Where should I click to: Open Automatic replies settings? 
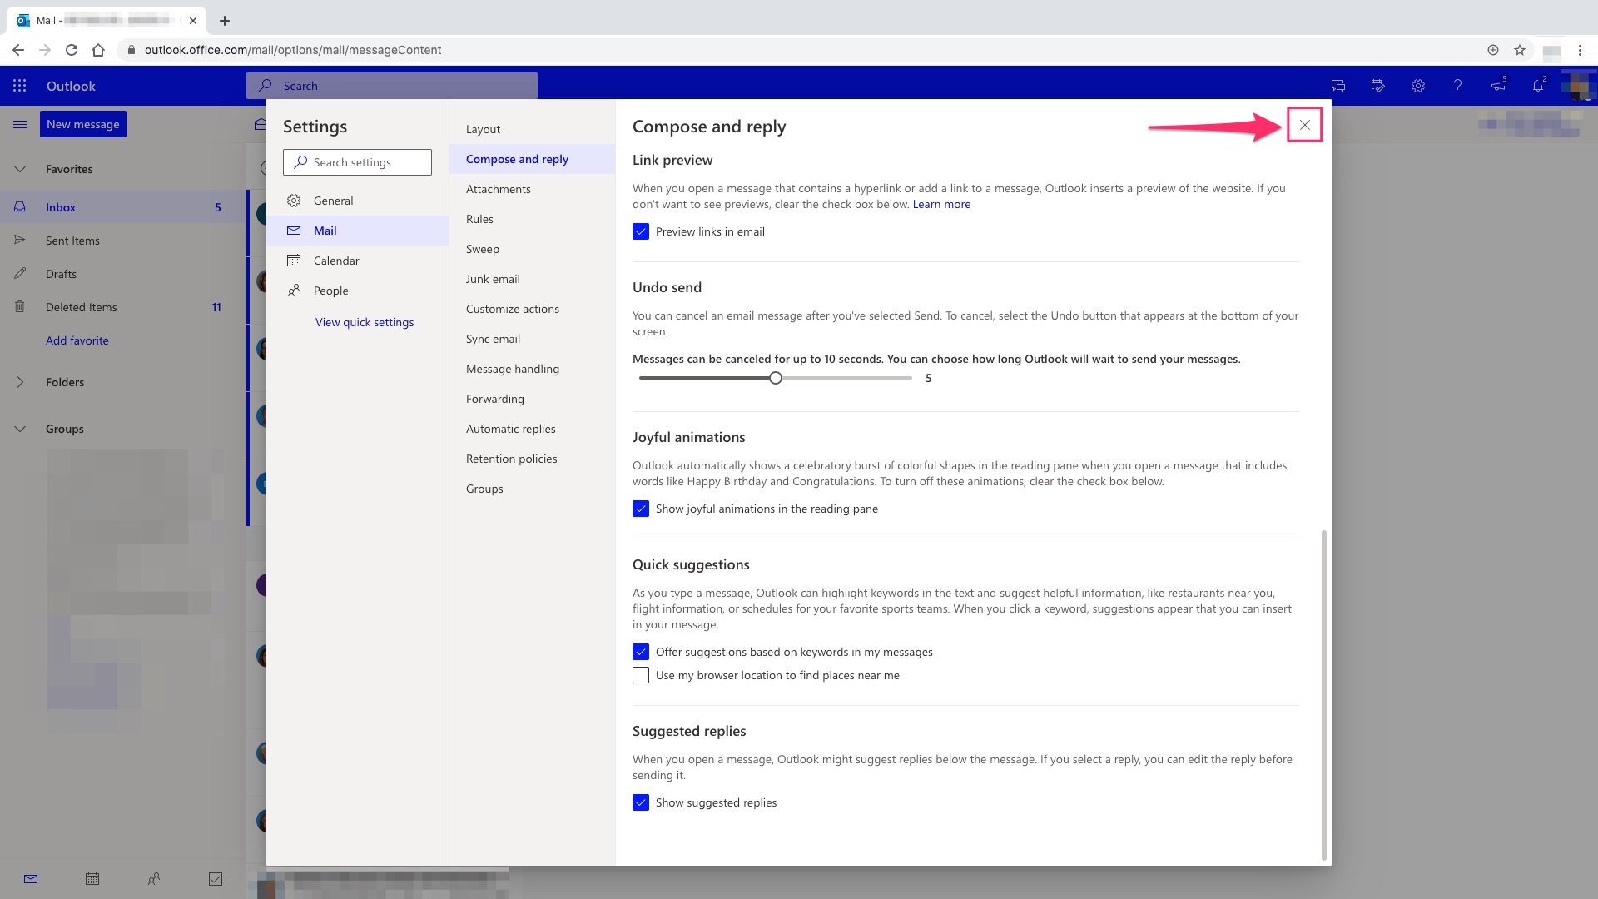click(510, 429)
